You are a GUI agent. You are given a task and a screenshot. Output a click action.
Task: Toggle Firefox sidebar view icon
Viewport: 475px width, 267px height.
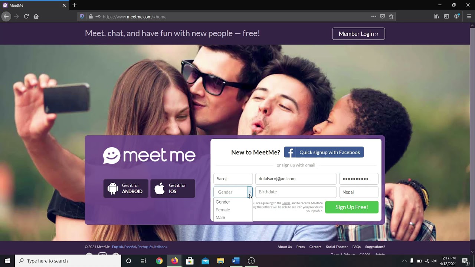pos(446,16)
